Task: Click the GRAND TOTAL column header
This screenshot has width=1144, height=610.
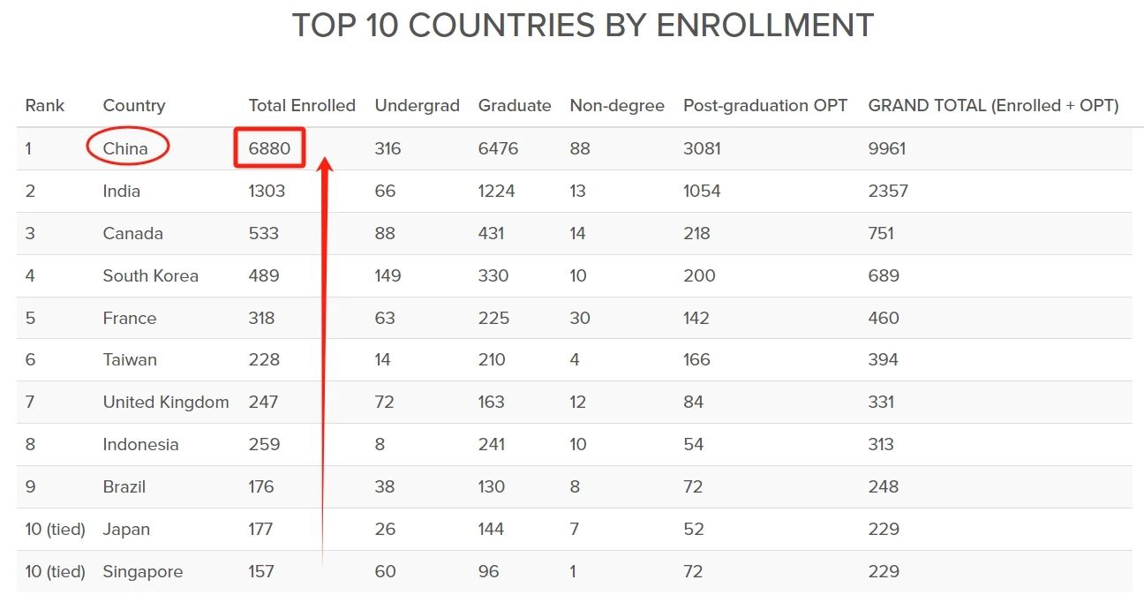Action: tap(993, 106)
